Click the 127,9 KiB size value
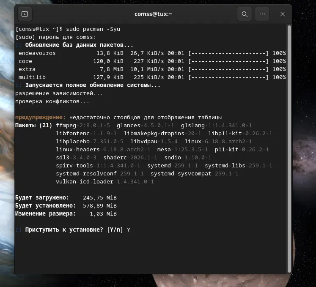Image resolution: width=316 pixels, height=287 pixels. [x=108, y=77]
